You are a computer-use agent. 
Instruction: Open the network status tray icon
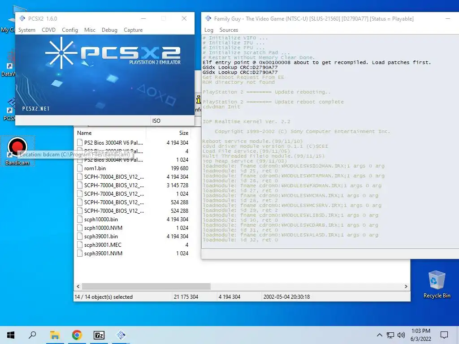pos(390,335)
